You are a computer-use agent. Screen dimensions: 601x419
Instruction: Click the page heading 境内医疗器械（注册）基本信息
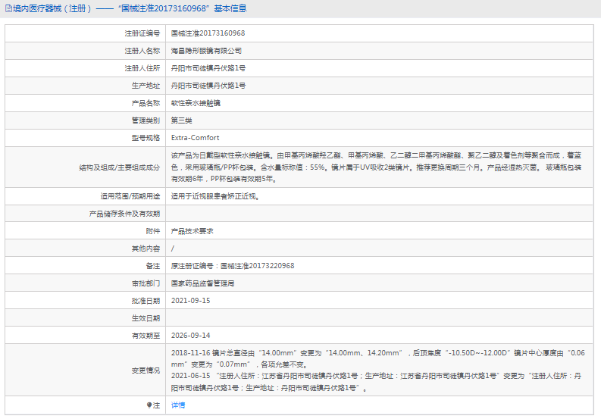point(130,8)
